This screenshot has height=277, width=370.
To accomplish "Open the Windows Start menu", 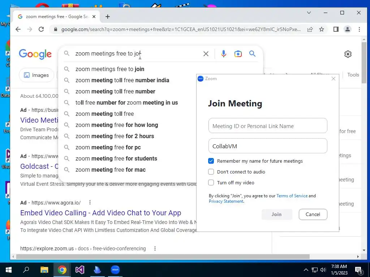I will click(x=9, y=270).
